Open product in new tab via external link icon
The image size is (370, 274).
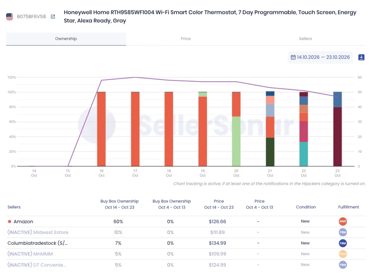click(x=53, y=17)
